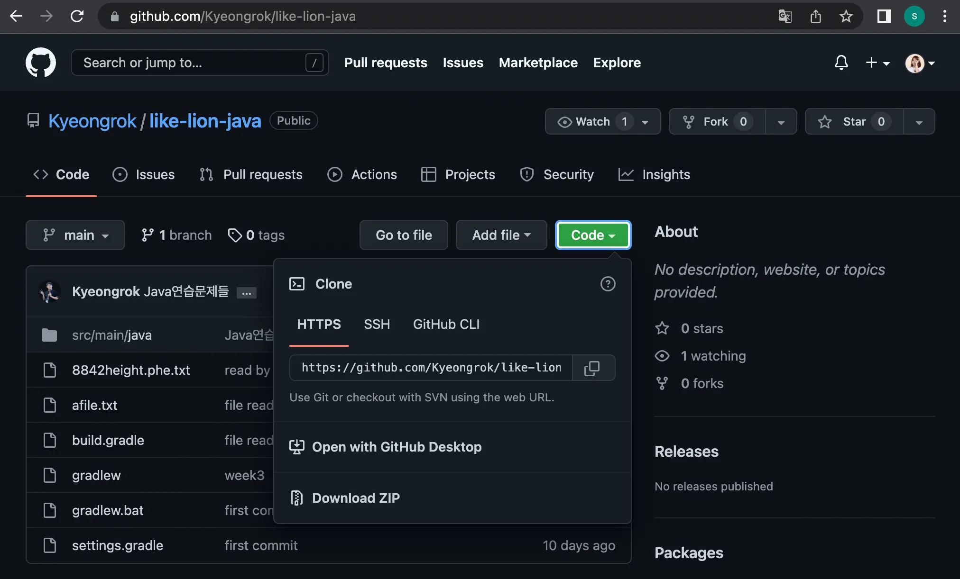This screenshot has height=579, width=960.
Task: Expand the Add file dropdown
Action: [501, 235]
